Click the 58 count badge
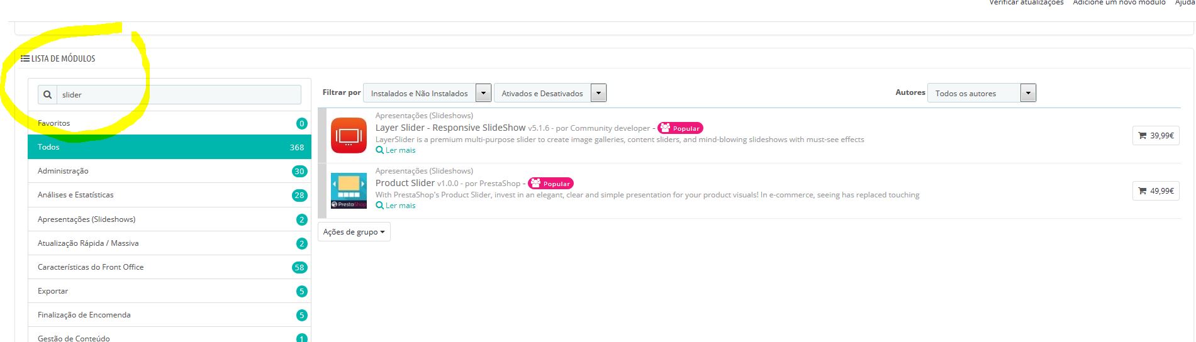Viewport: 1196px width, 342px height. coord(299,267)
